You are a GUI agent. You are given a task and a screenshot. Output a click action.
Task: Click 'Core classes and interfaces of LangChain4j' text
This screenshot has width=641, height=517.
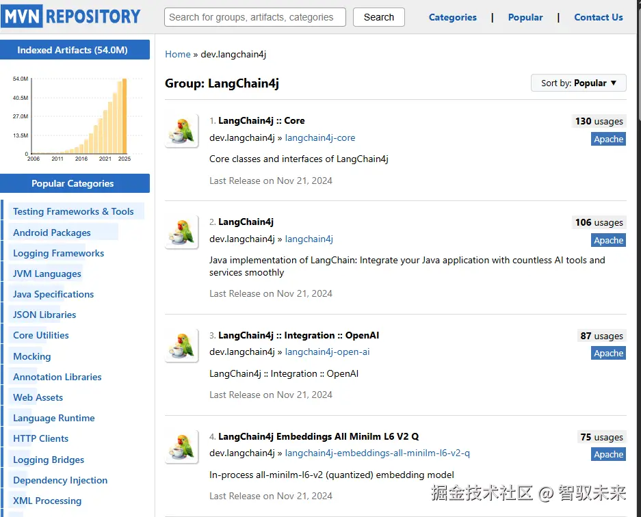click(299, 159)
